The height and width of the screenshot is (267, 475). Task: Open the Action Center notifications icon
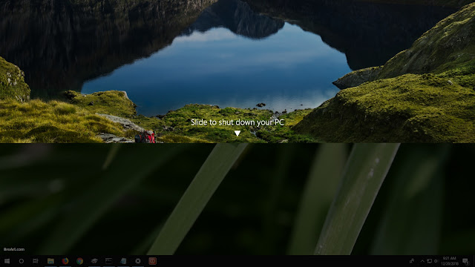click(465, 261)
